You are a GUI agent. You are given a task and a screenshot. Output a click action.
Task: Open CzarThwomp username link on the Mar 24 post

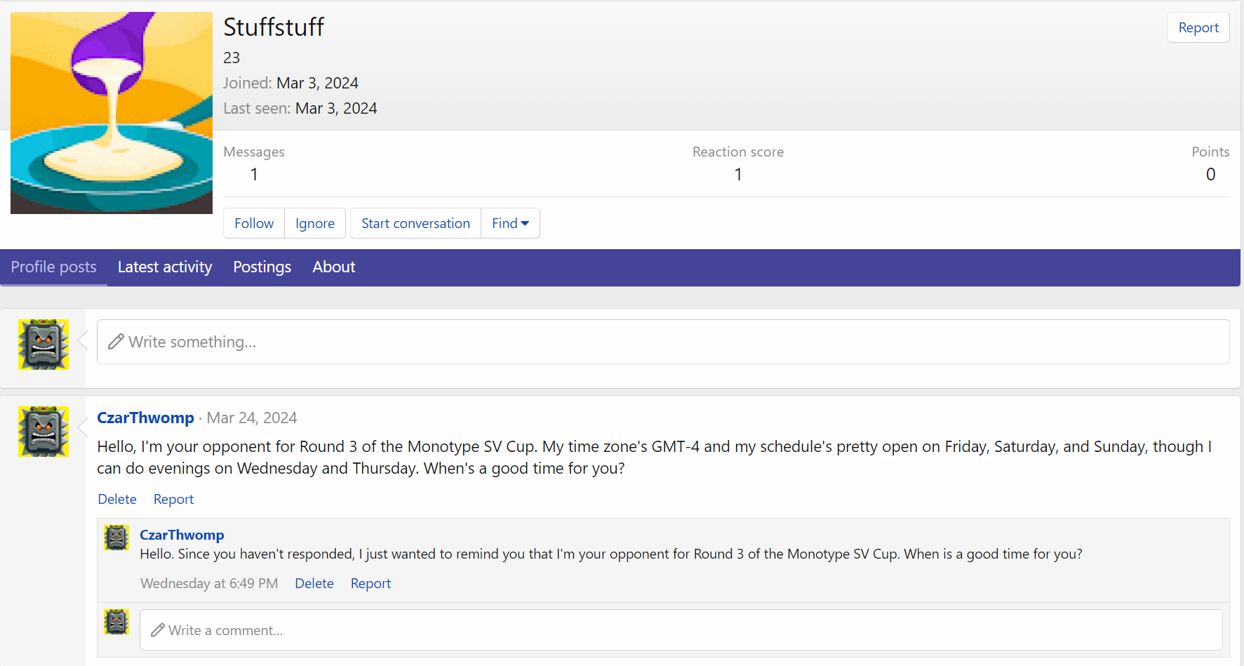pos(145,418)
